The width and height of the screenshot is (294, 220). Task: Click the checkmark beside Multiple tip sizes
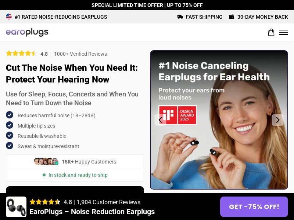10,125
